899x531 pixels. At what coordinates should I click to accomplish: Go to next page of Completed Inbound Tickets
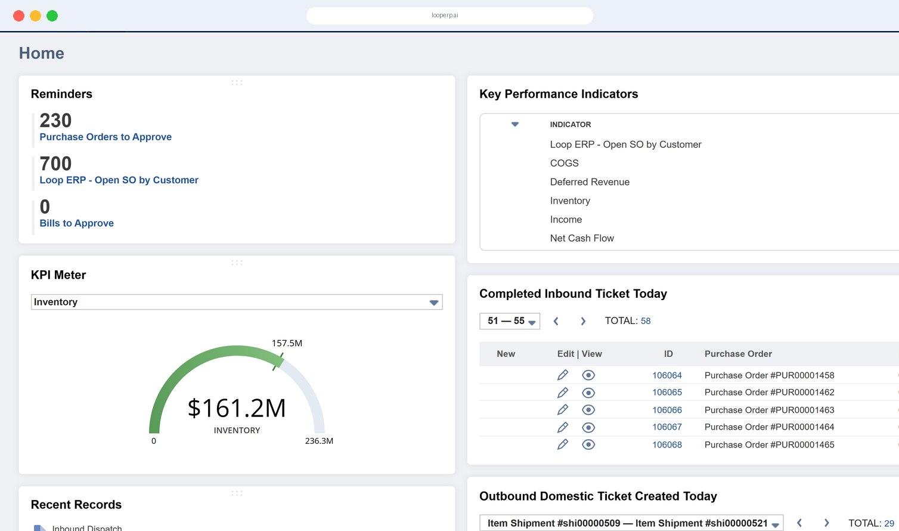click(x=583, y=321)
